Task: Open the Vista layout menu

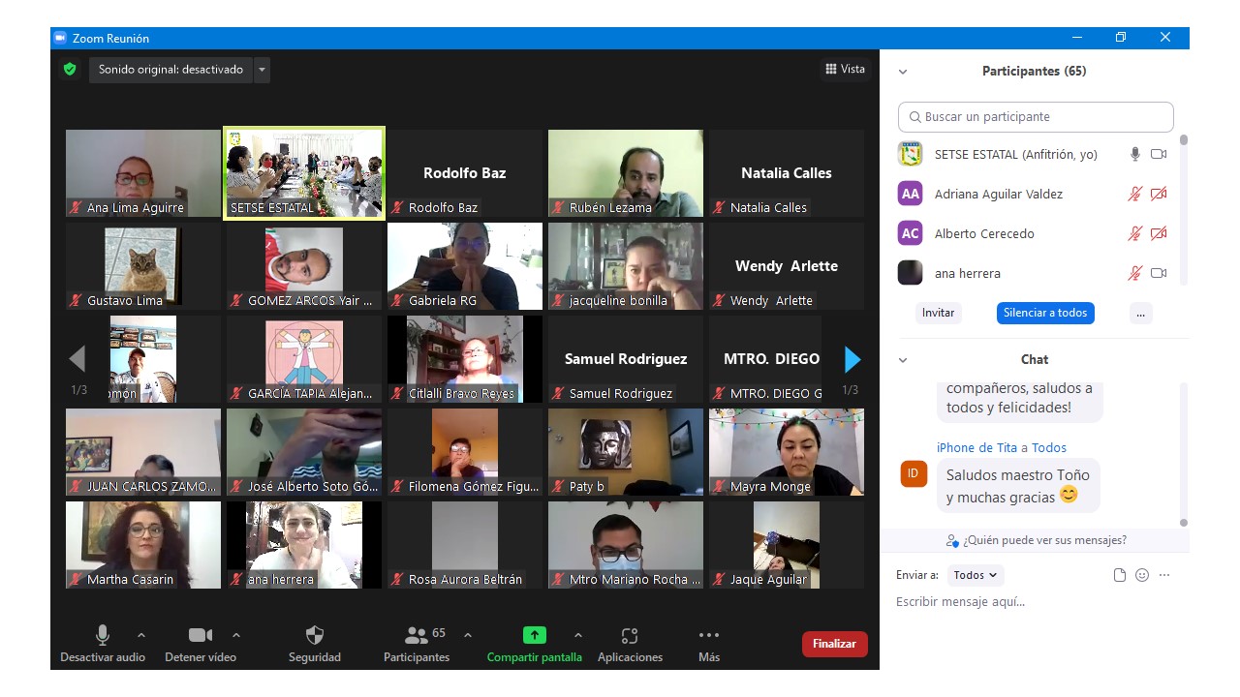Action: [x=845, y=69]
